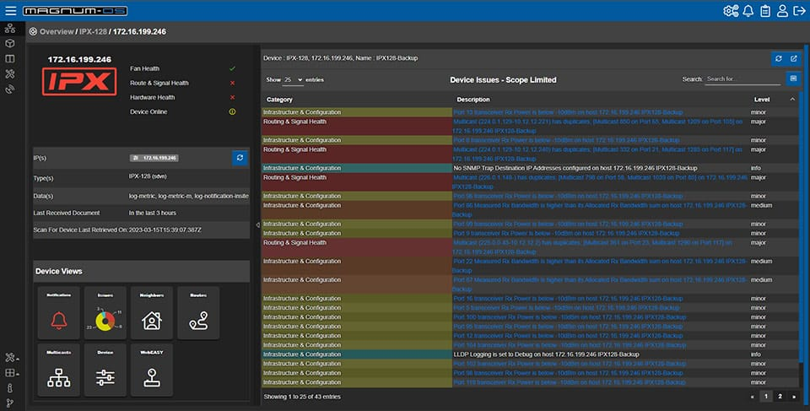Click the user profile icon in the header
The image size is (810, 411).
pyautogui.click(x=782, y=11)
